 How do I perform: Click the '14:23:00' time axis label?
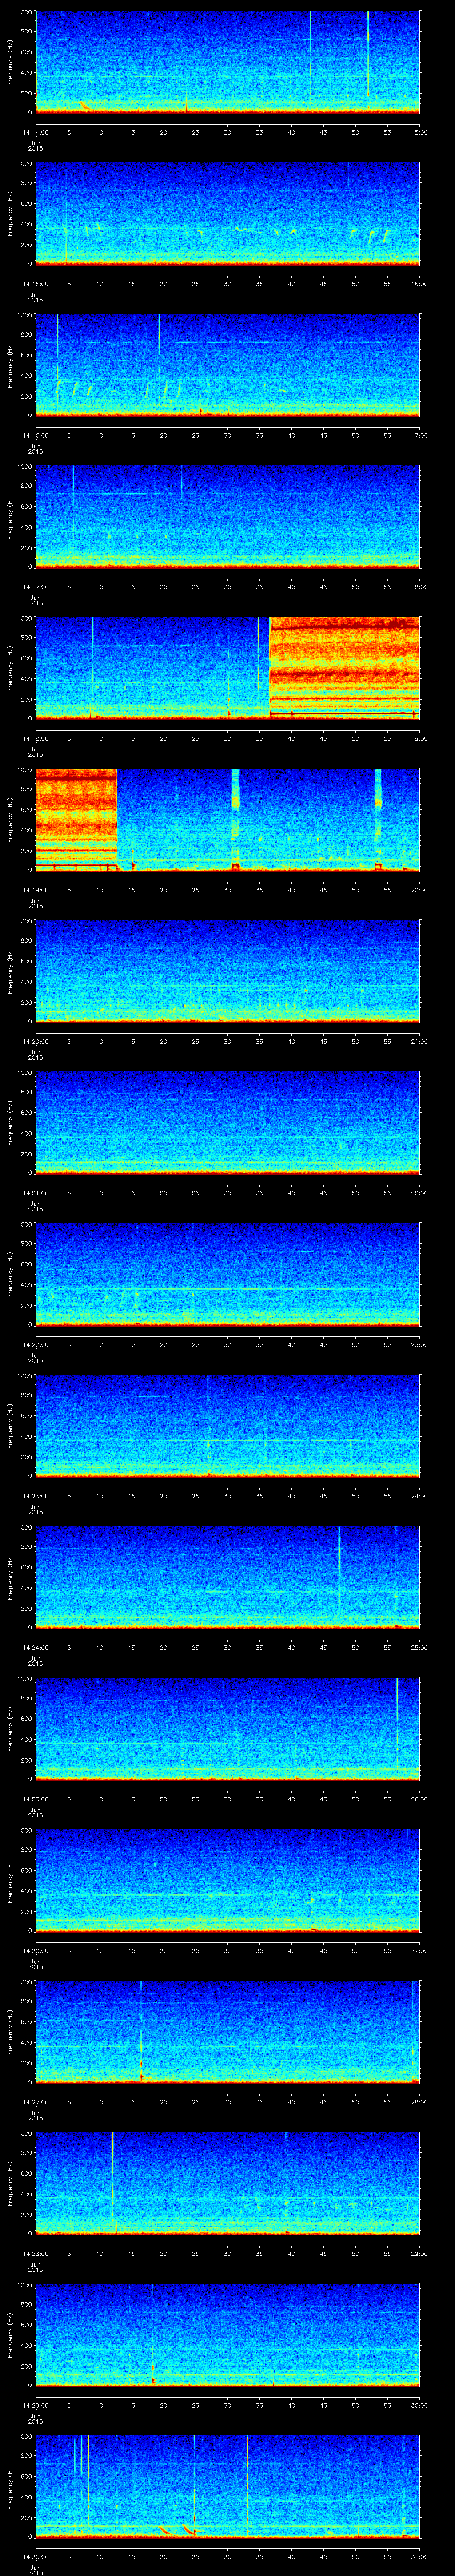coord(35,1496)
